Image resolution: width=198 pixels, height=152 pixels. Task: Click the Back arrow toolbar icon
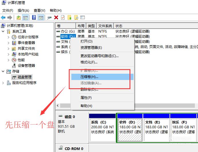pos(3,17)
